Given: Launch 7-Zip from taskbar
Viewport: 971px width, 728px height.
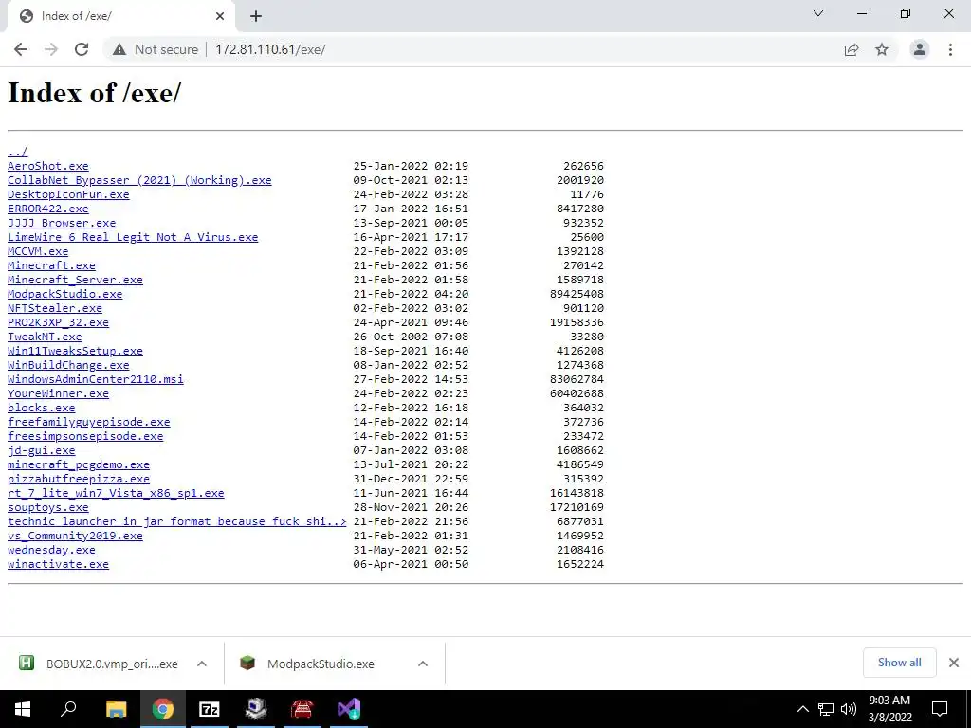Looking at the screenshot, I should pos(210,709).
